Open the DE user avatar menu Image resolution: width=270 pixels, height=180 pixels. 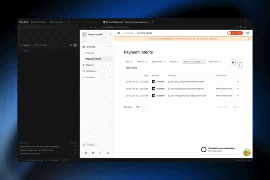tap(247, 33)
